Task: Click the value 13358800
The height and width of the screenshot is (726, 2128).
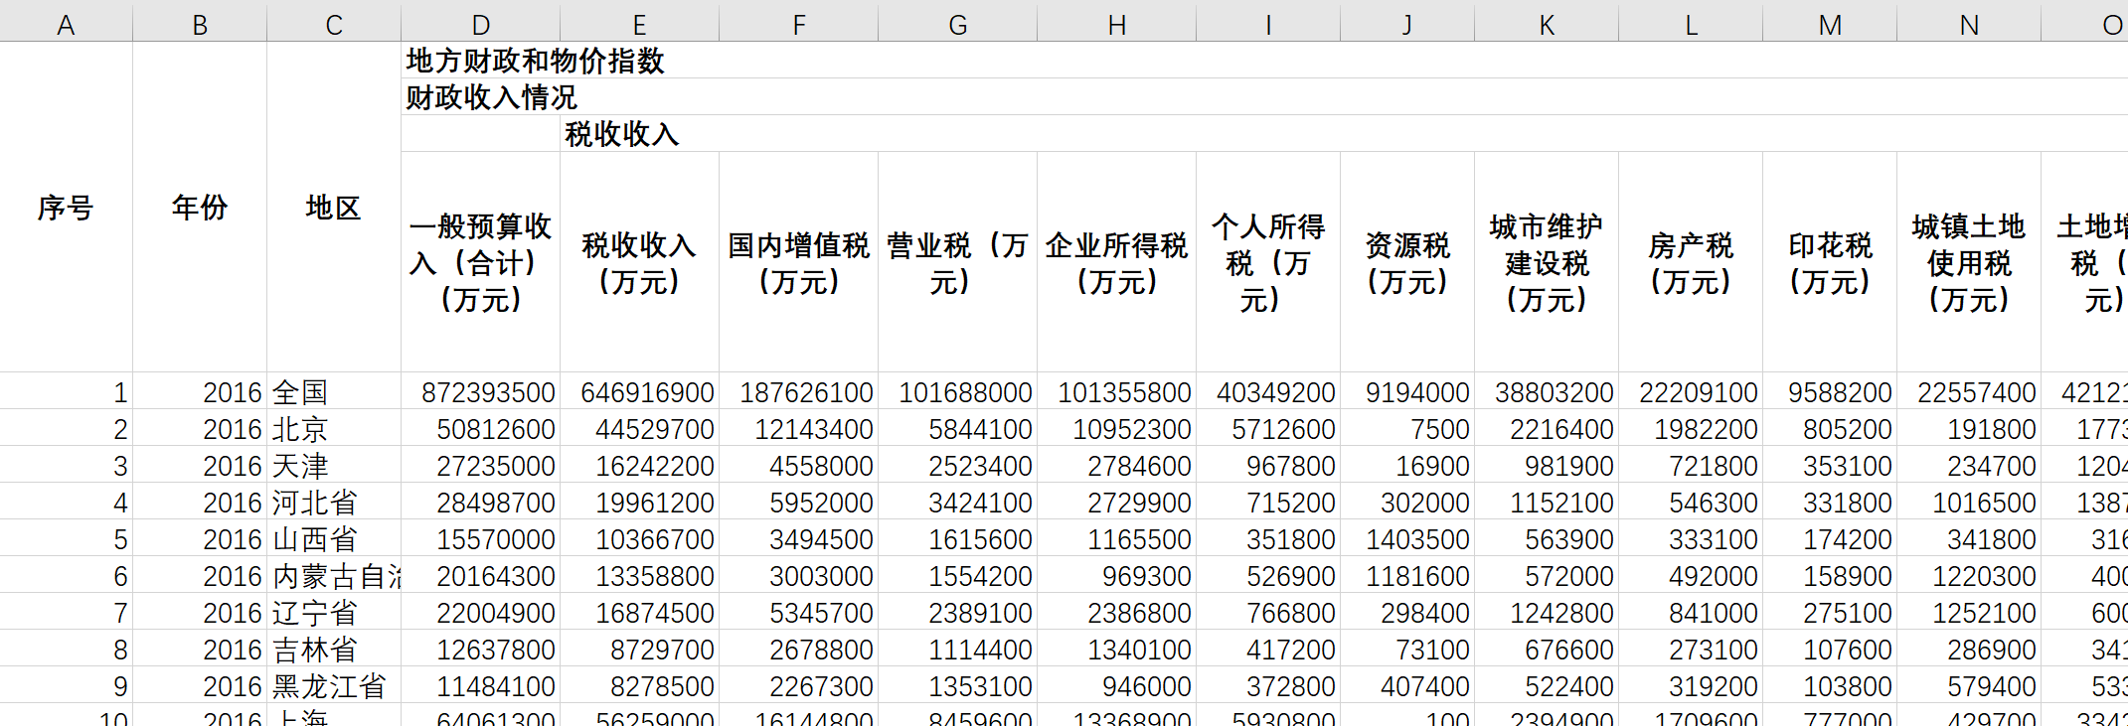Action: [655, 577]
